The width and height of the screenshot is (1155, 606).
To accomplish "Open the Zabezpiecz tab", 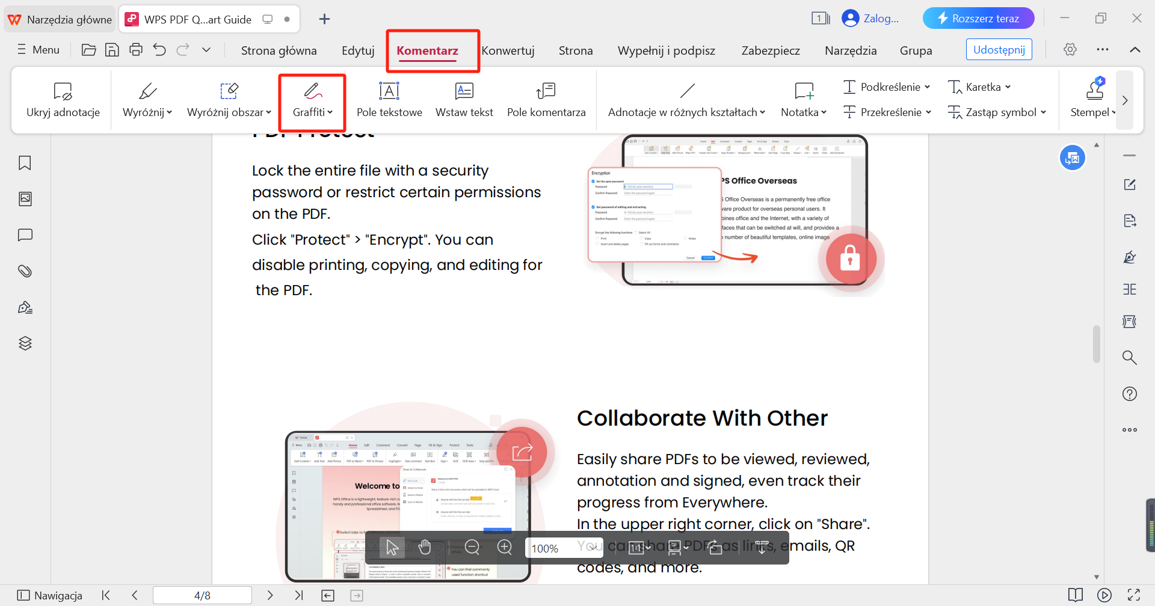I will 771,50.
